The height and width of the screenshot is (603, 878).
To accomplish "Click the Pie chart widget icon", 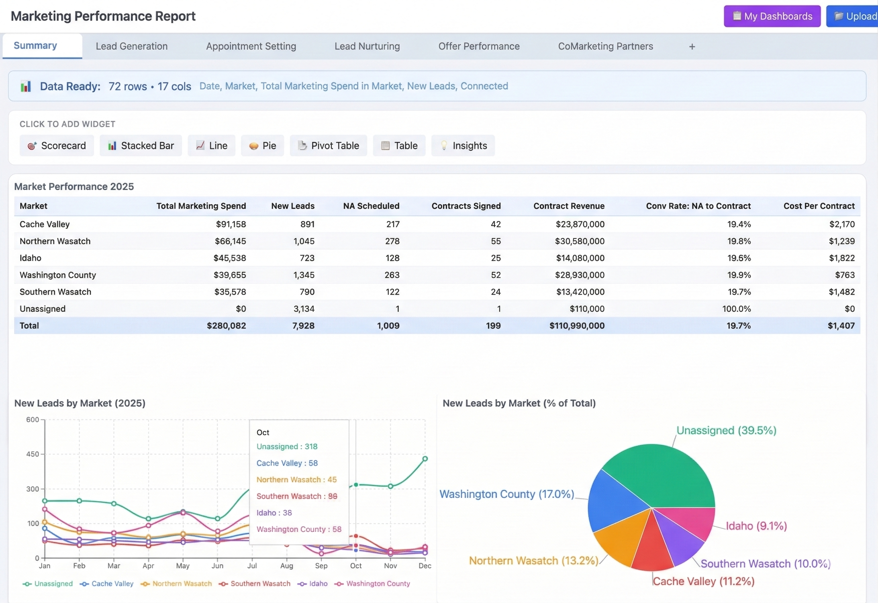I will coord(253,145).
